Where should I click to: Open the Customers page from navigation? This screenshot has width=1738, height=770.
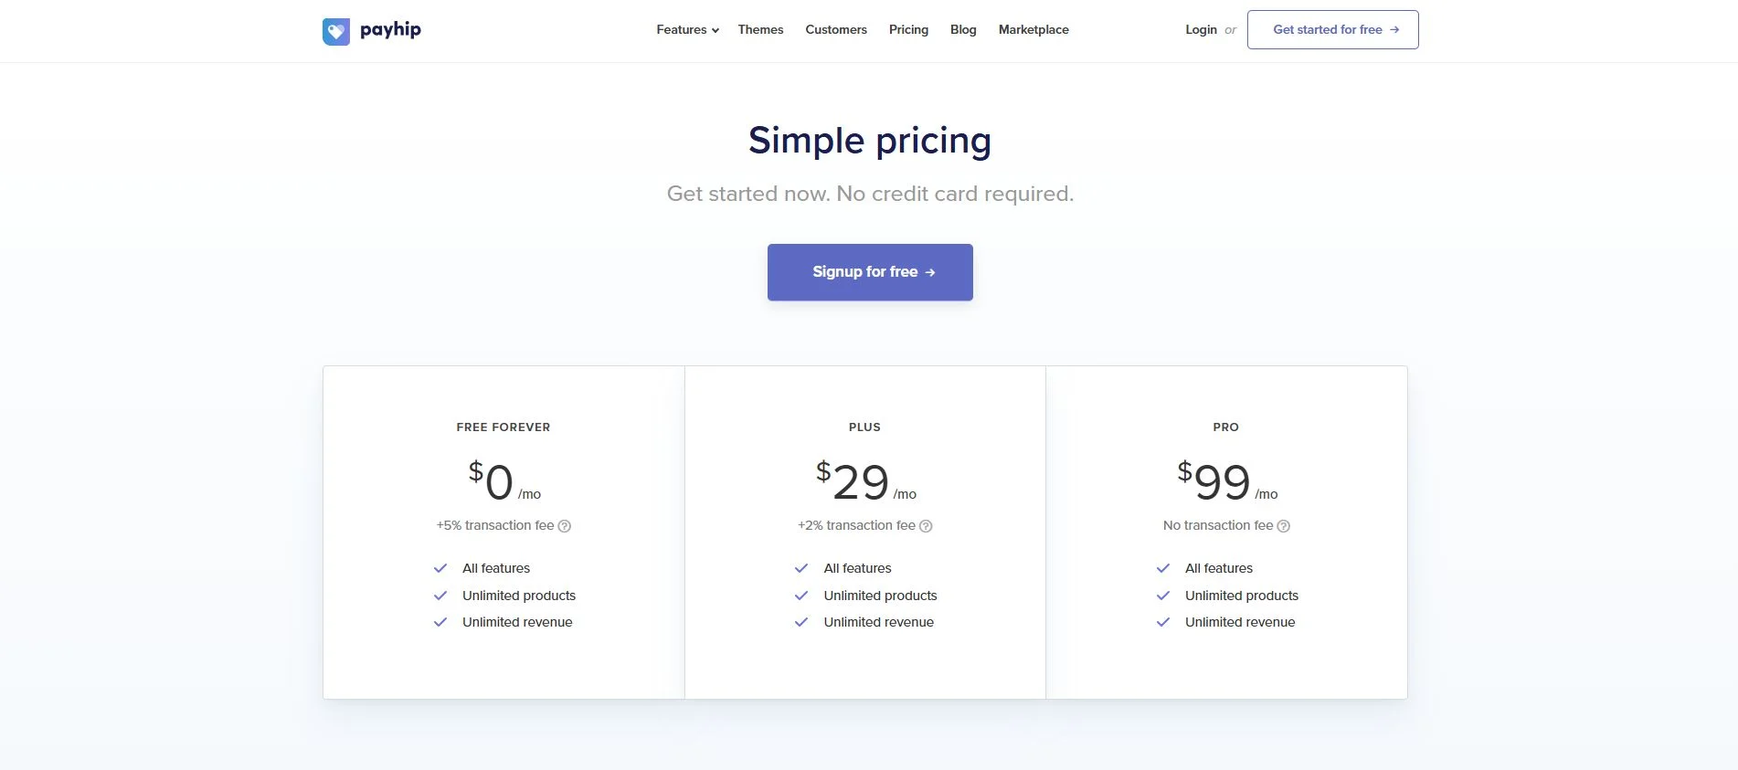click(x=835, y=29)
